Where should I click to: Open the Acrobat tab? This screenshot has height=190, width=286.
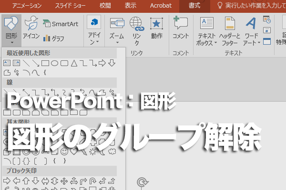click(161, 6)
